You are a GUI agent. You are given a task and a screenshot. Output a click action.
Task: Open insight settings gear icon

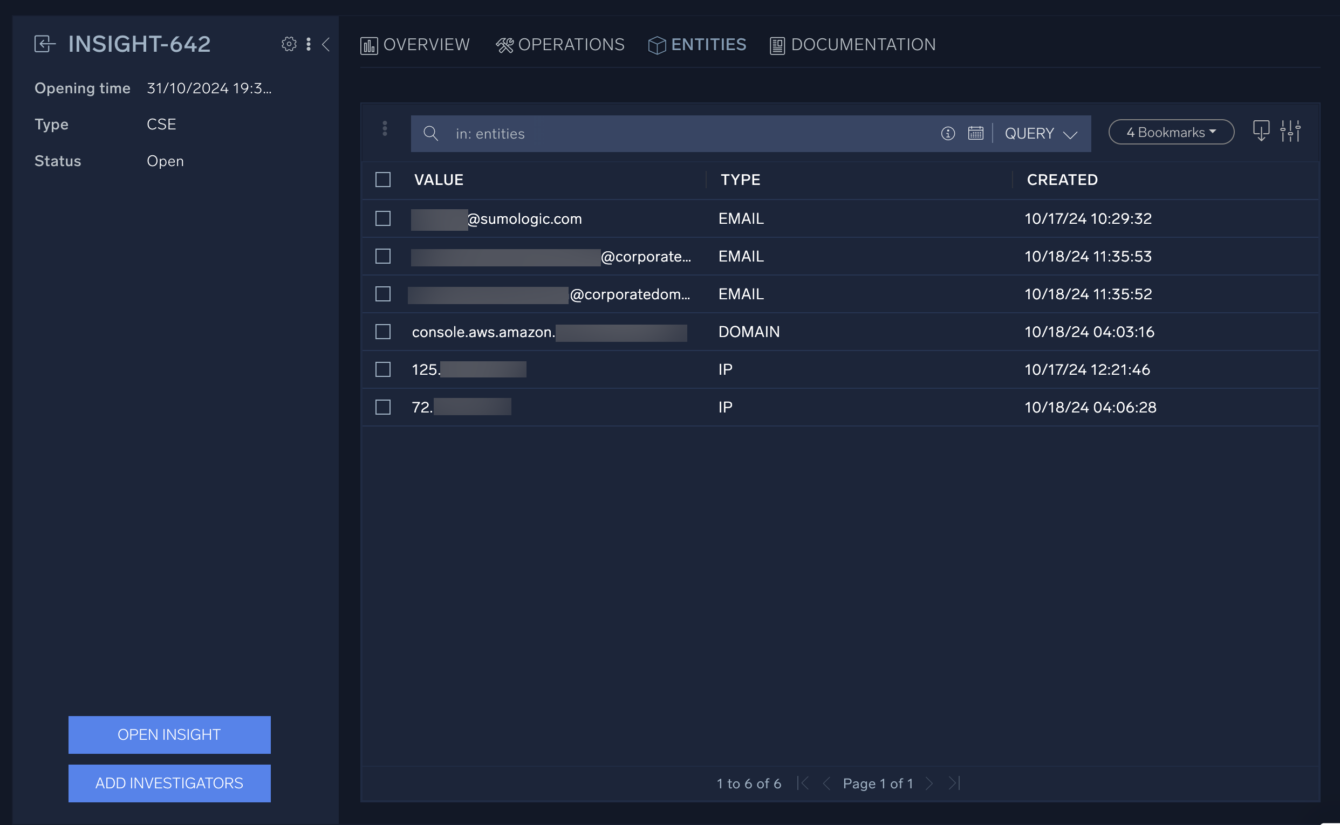289,45
